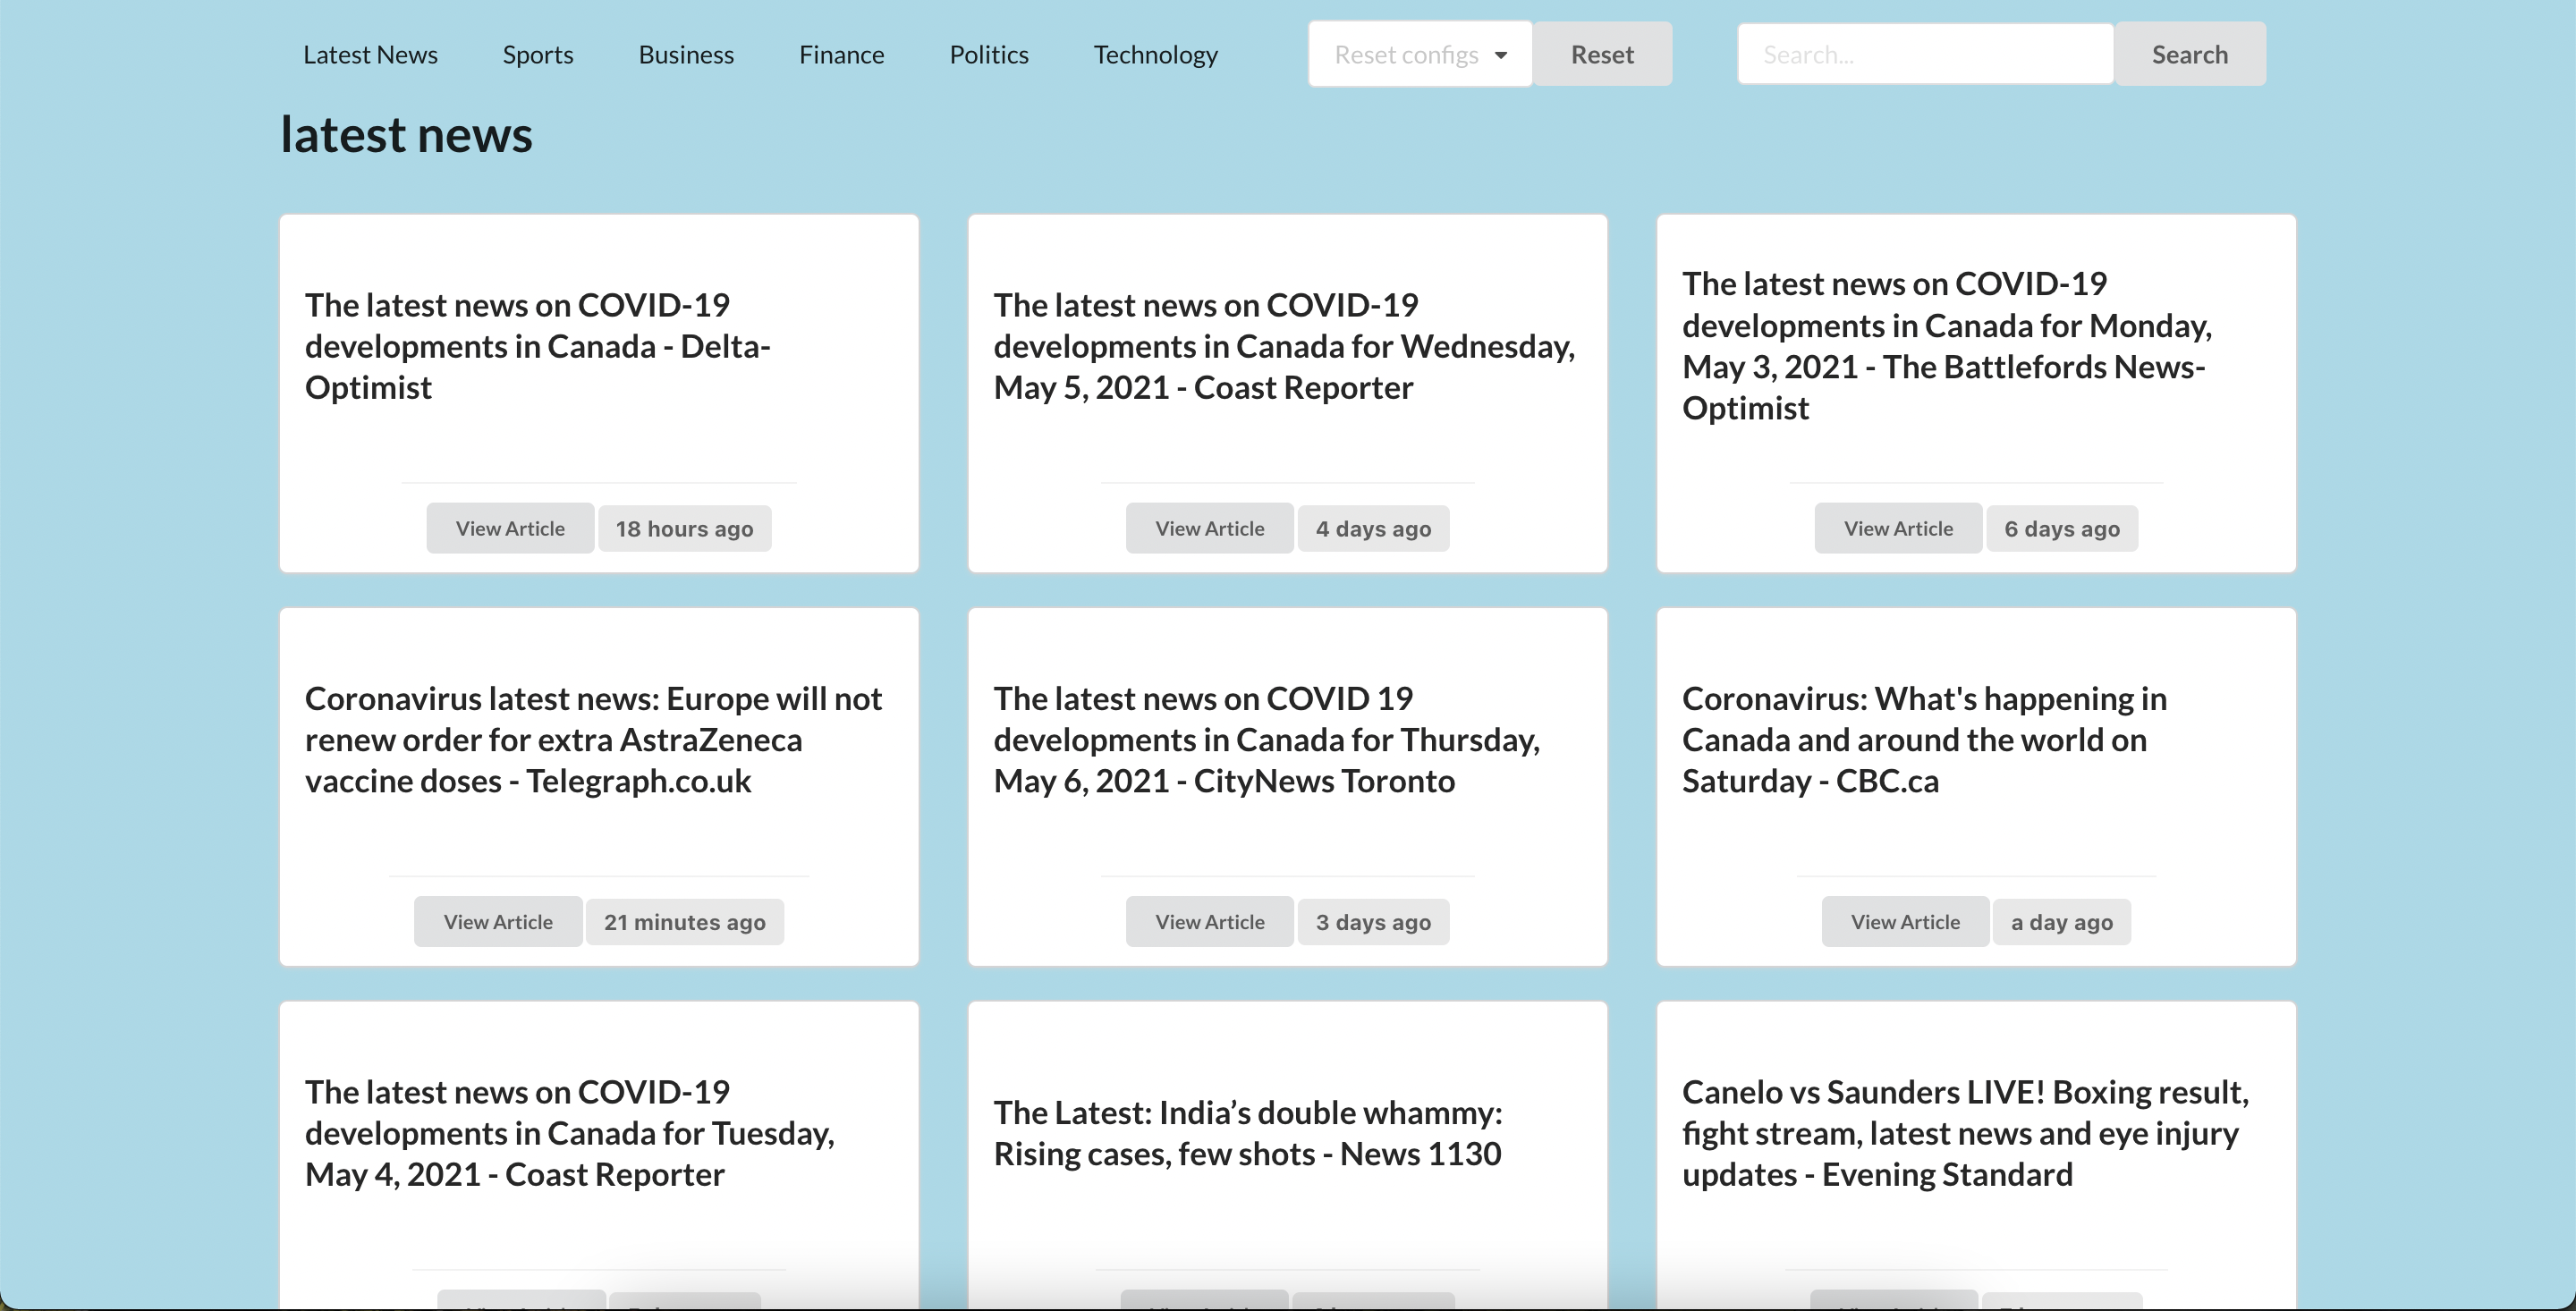The width and height of the screenshot is (2576, 1311).
Task: View Article for Telegraph AstraZeneca story
Action: point(498,921)
